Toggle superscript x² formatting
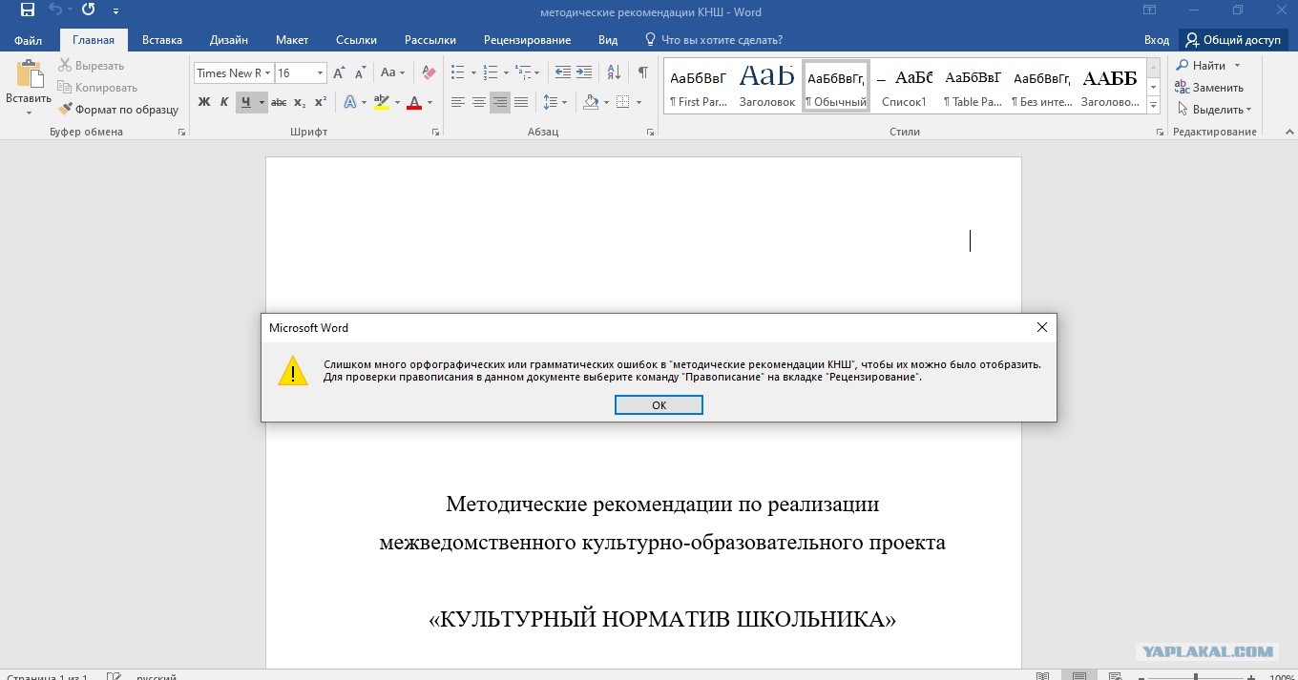The image size is (1298, 680). pyautogui.click(x=321, y=102)
